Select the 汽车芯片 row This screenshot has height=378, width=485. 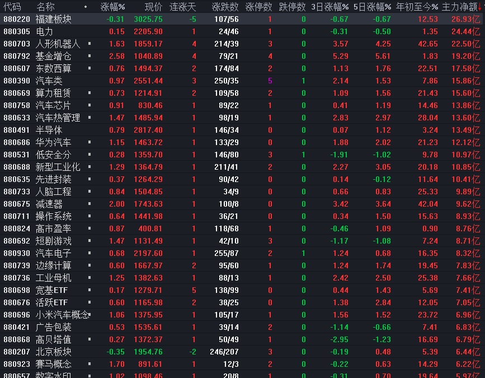coord(243,106)
